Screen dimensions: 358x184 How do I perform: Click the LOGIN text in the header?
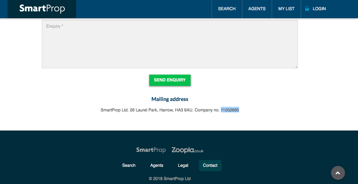pyautogui.click(x=319, y=9)
